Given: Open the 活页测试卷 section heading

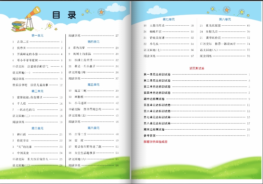Looking at the screenshot, I should (x=197, y=68).
